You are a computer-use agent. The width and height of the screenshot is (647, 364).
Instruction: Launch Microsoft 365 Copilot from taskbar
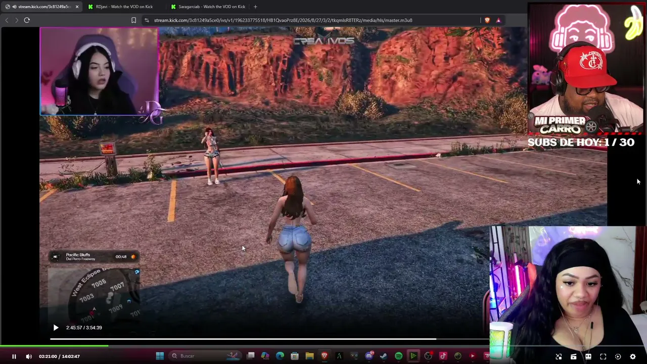click(265, 356)
